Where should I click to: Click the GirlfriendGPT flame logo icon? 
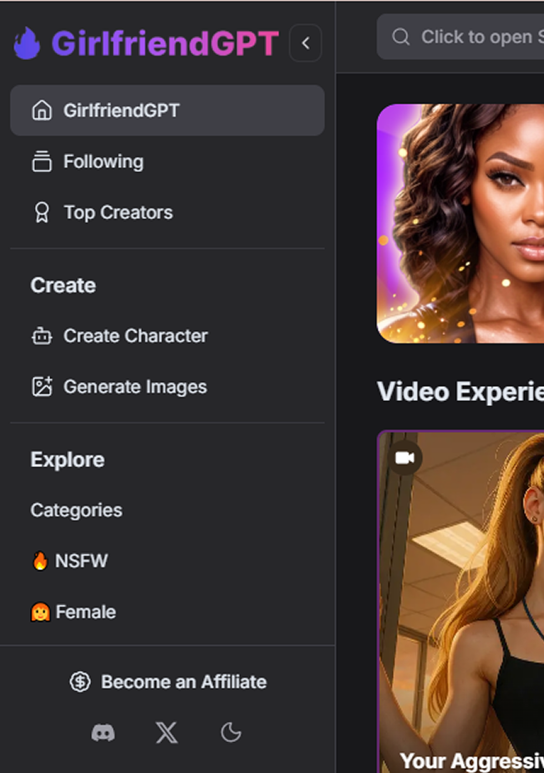27,43
